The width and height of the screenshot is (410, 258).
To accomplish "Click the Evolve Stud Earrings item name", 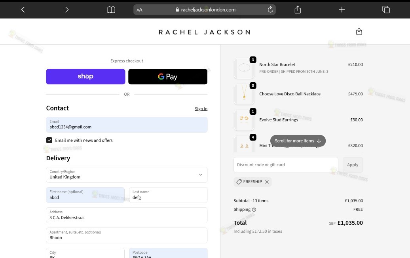I will click(x=279, y=120).
